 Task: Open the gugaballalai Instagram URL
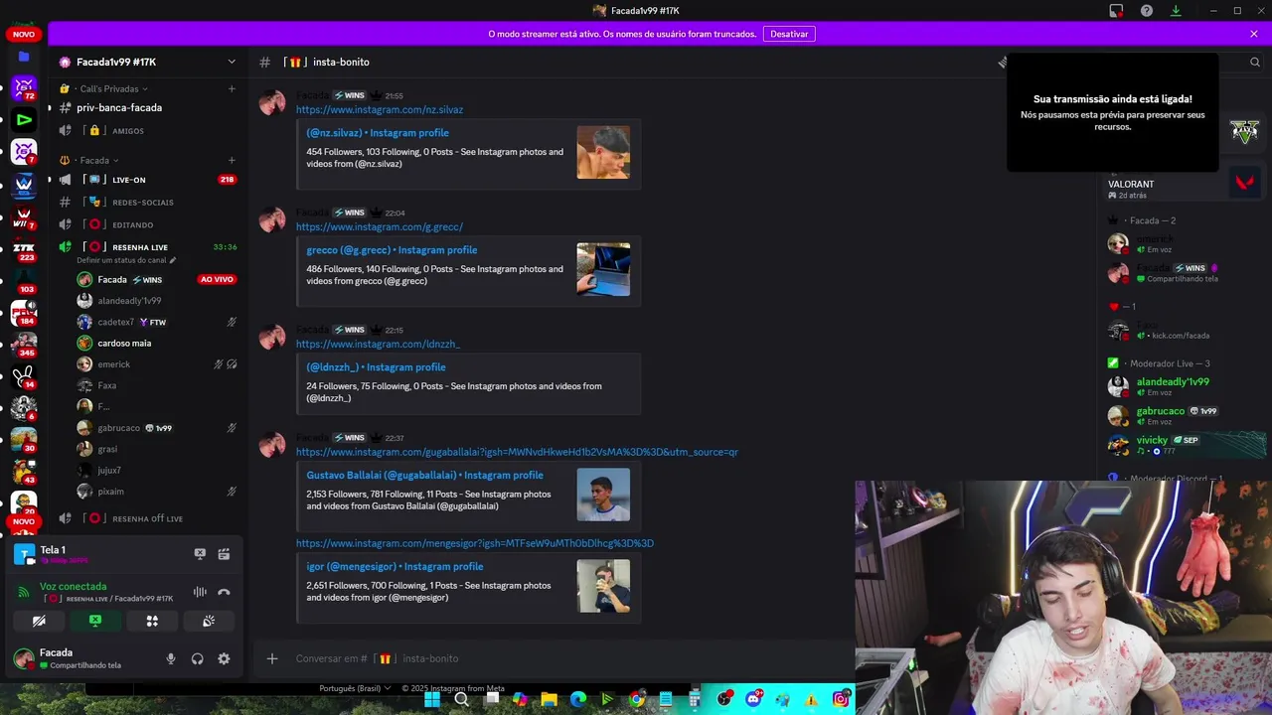517,452
